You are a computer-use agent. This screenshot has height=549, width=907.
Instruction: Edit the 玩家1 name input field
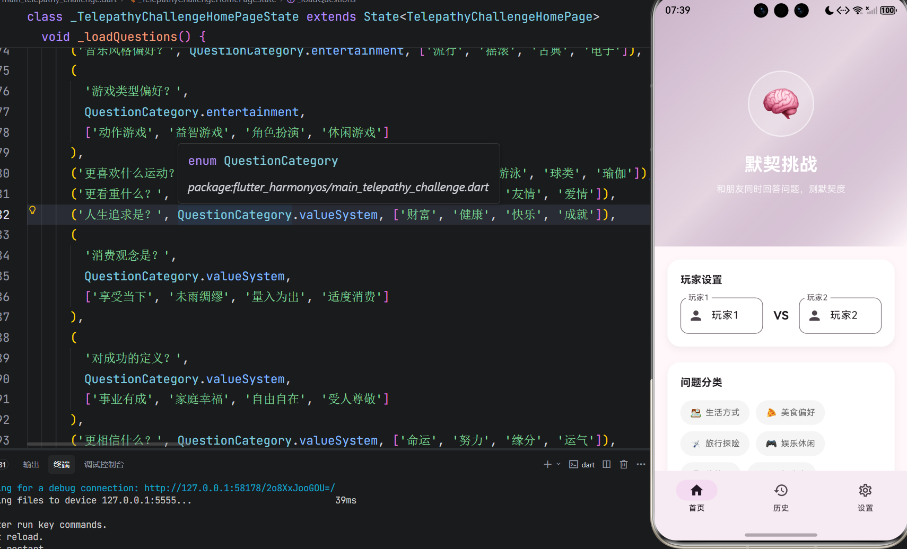click(x=721, y=315)
